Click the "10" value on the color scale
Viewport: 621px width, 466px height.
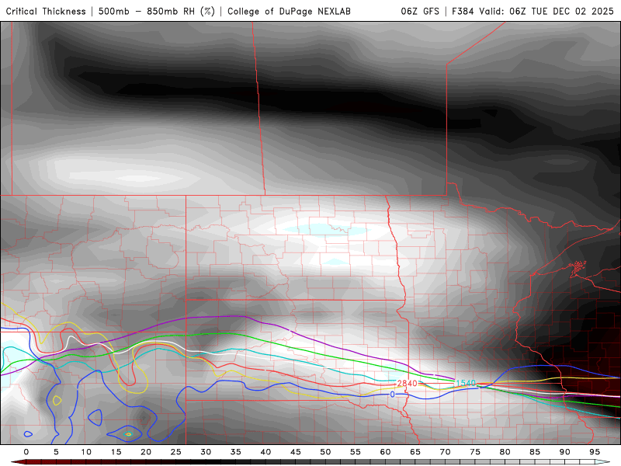[x=86, y=452]
